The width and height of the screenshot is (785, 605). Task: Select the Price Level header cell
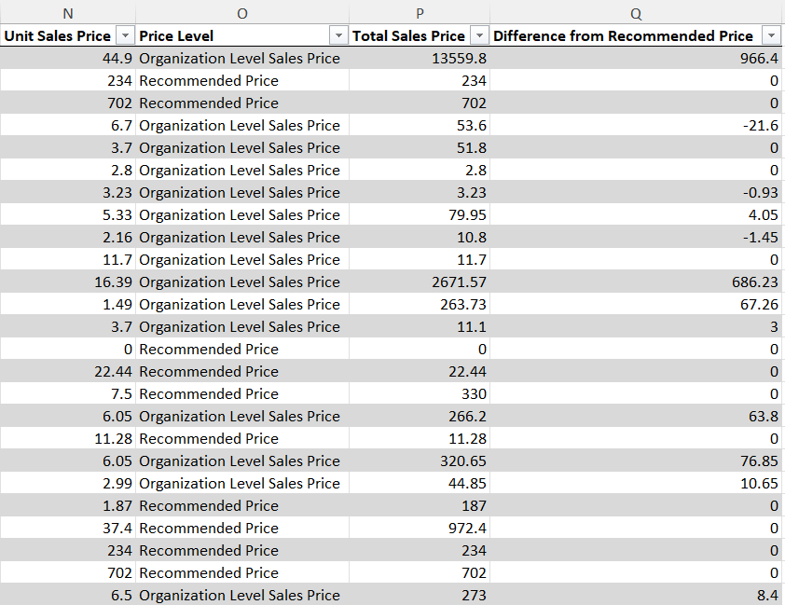tap(242, 36)
